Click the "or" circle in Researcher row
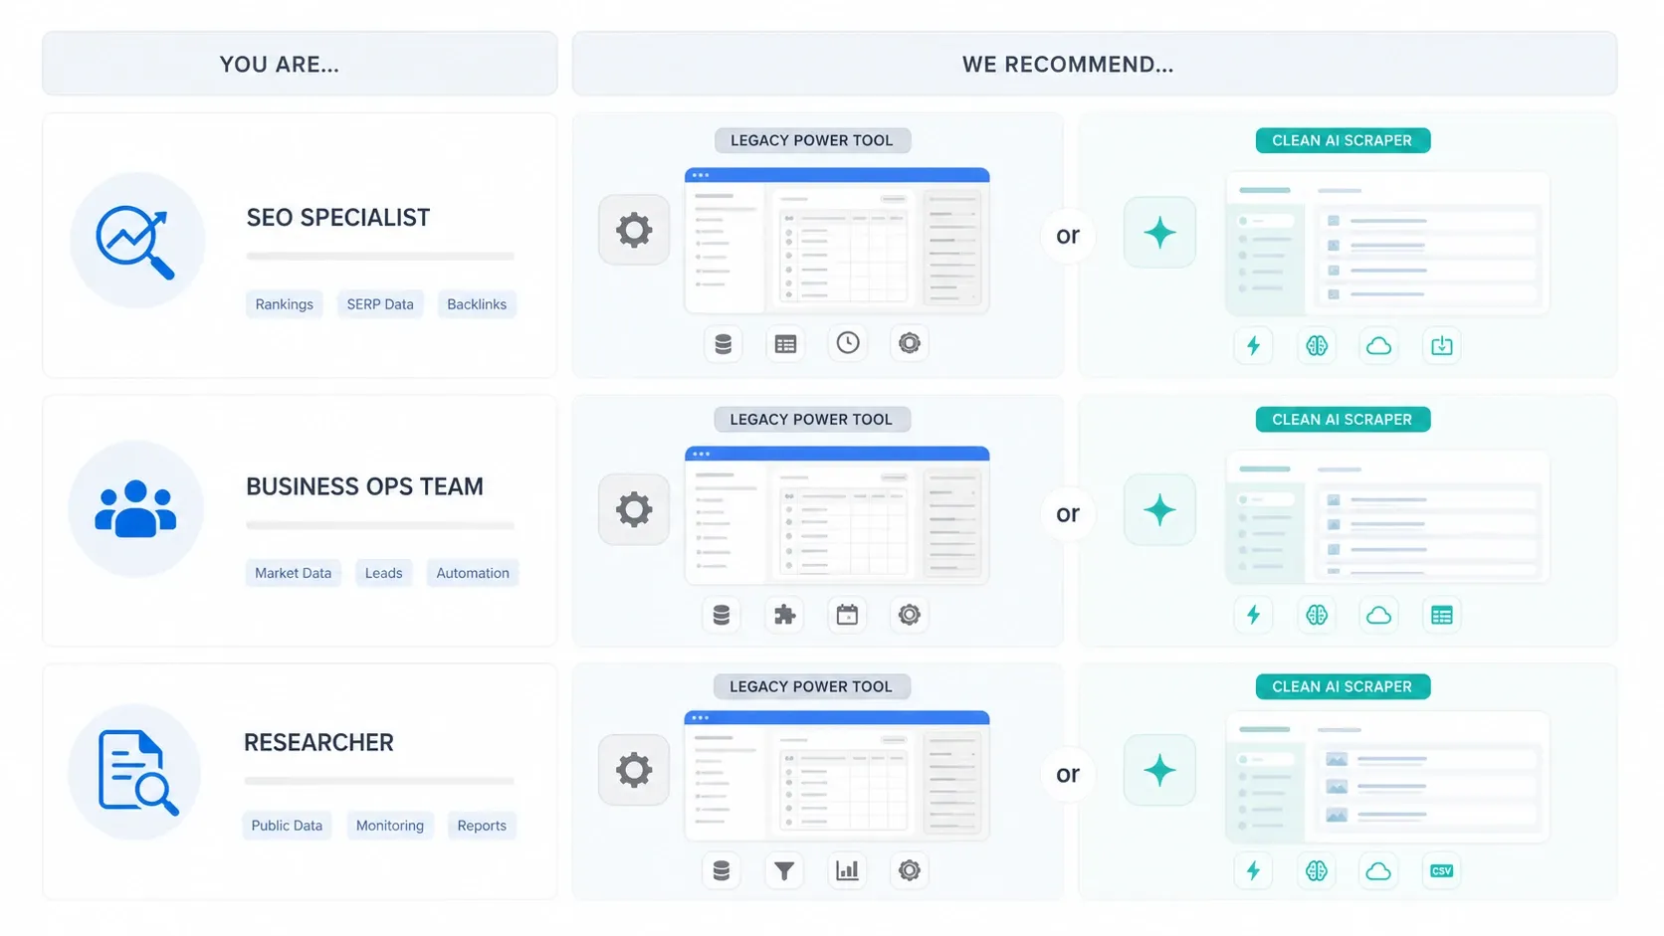Viewport: 1664px width, 936px height. (x=1068, y=774)
